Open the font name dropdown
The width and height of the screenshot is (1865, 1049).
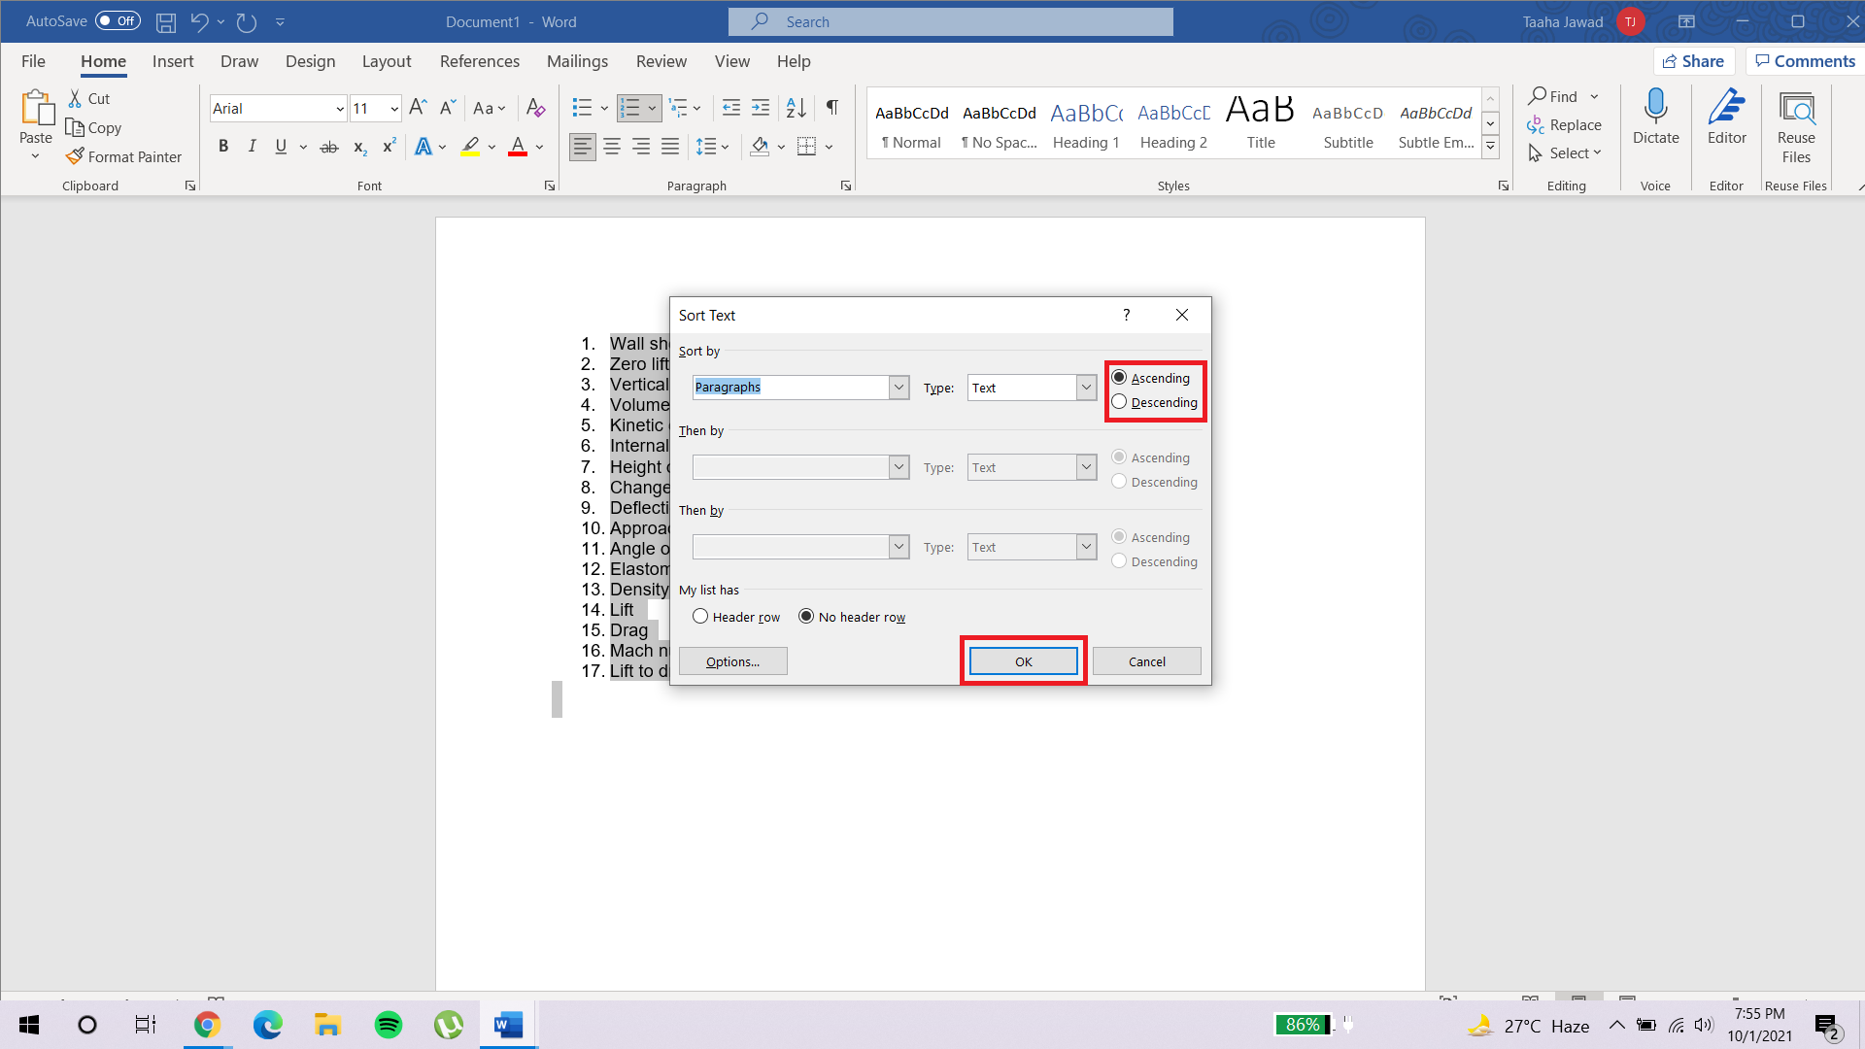click(339, 109)
